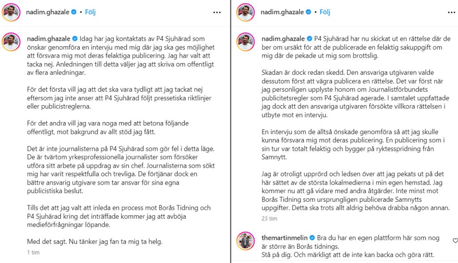Click themartinmelin's profile picture in the comment
The width and height of the screenshot is (458, 263).
pos(245,241)
